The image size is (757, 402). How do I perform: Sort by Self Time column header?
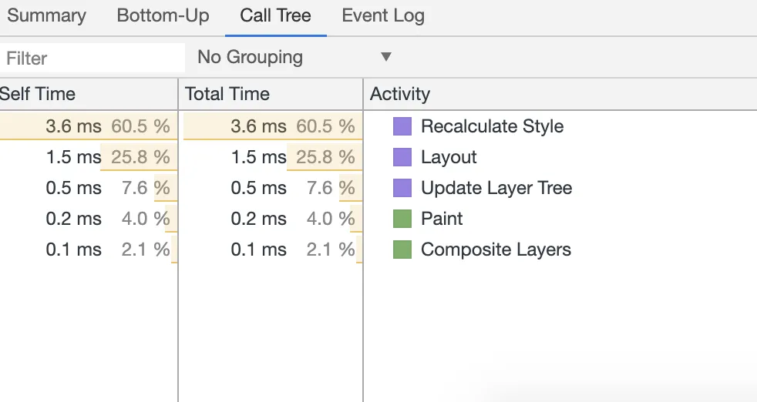tap(89, 94)
